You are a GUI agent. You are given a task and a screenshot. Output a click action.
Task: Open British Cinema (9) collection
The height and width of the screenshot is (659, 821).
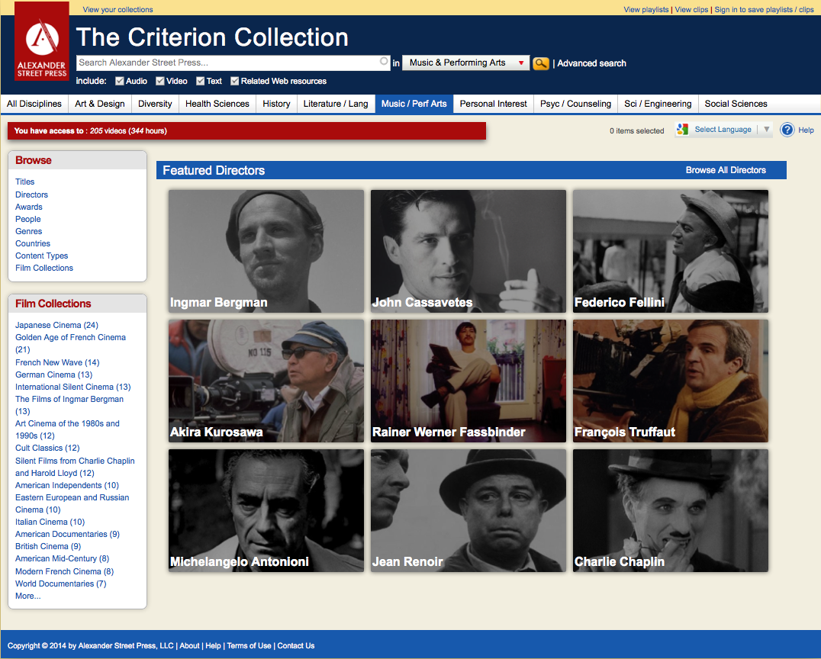pos(48,546)
